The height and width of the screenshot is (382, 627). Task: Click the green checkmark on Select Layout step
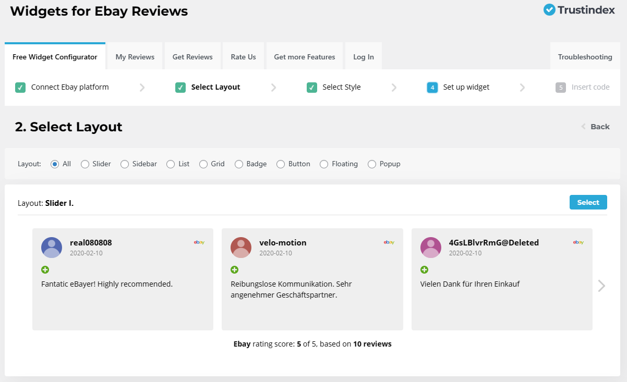coord(180,87)
